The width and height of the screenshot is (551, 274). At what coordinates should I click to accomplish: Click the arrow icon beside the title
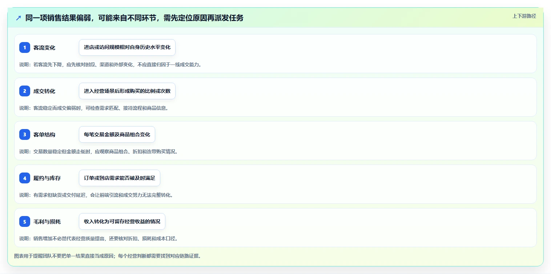(19, 18)
